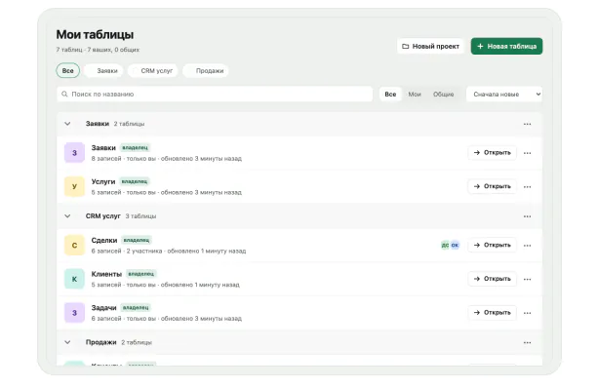The image size is (597, 388).
Task: Create a new project with Новый проект
Action: click(x=430, y=46)
